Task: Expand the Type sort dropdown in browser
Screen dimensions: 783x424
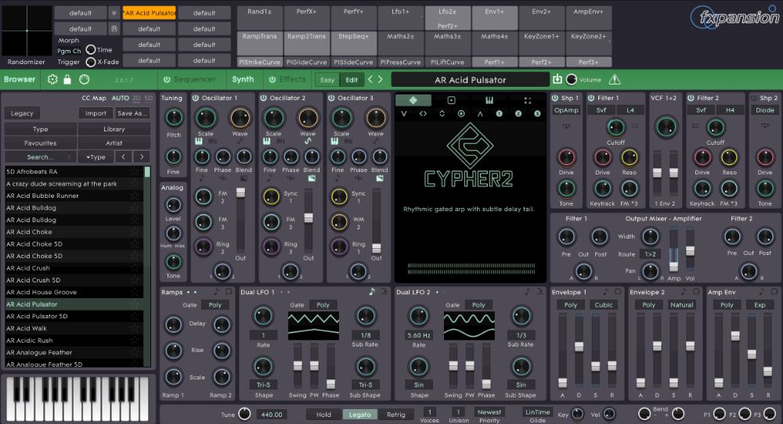Action: pyautogui.click(x=95, y=157)
